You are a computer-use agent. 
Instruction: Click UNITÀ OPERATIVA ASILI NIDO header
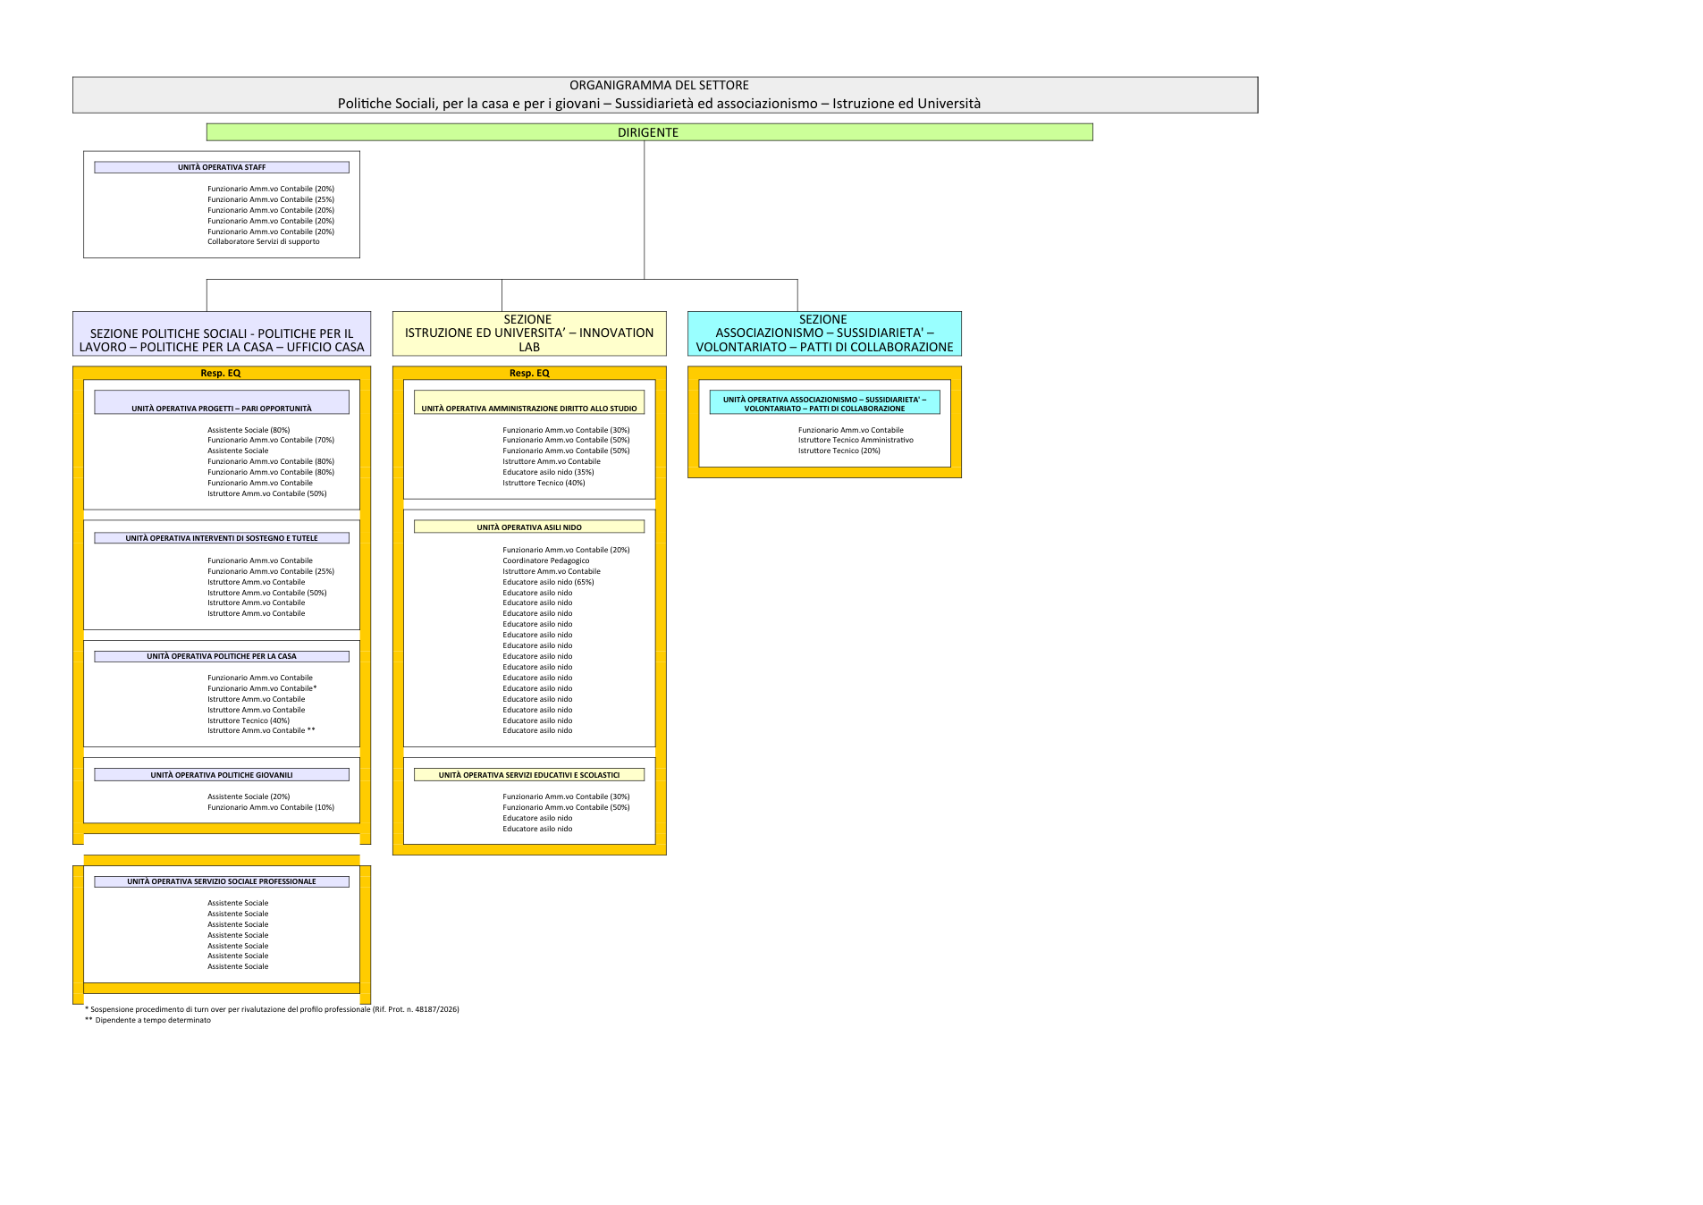click(x=529, y=527)
